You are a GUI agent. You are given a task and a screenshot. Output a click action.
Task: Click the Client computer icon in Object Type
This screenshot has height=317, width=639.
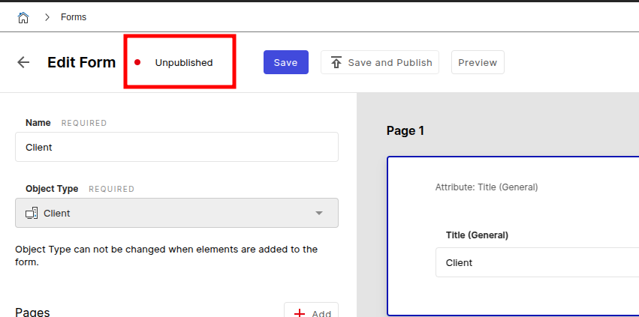(32, 213)
